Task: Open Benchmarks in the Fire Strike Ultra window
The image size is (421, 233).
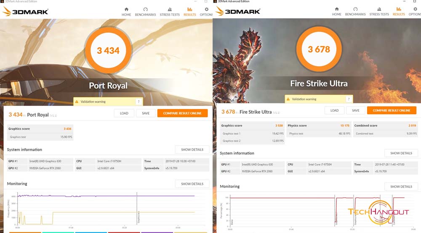Action: pos(355,11)
